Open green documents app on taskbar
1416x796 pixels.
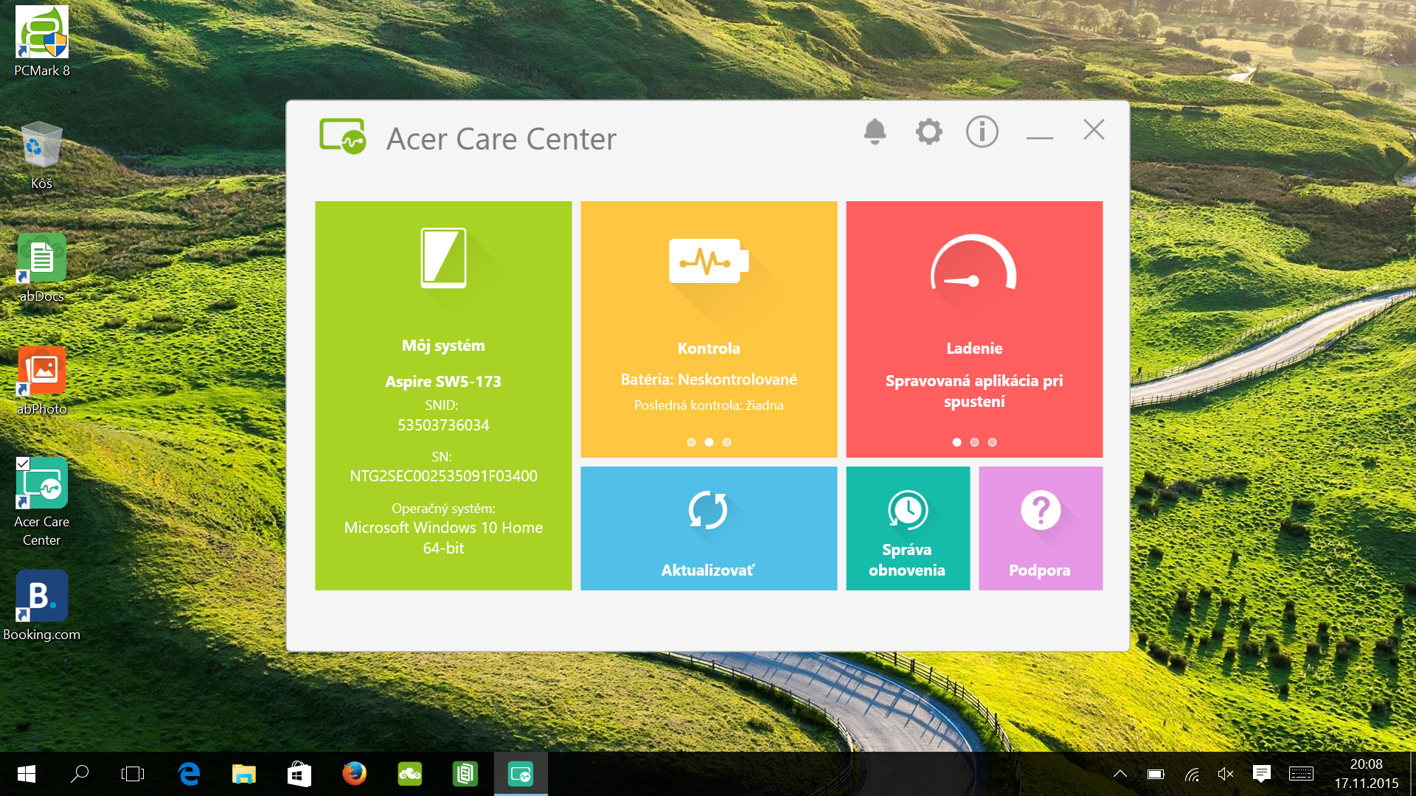click(x=465, y=774)
